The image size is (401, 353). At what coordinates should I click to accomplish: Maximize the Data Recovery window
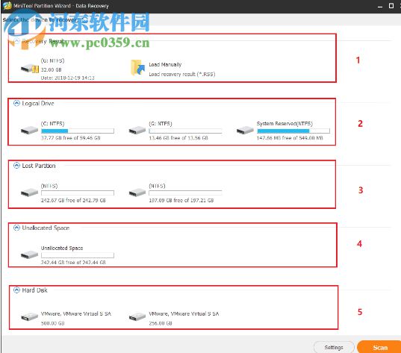pos(391,6)
